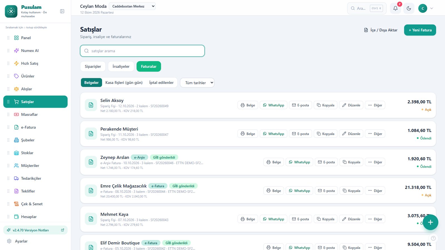
Task: Open Hesaplar in the sidebar
Action: (x=35, y=217)
